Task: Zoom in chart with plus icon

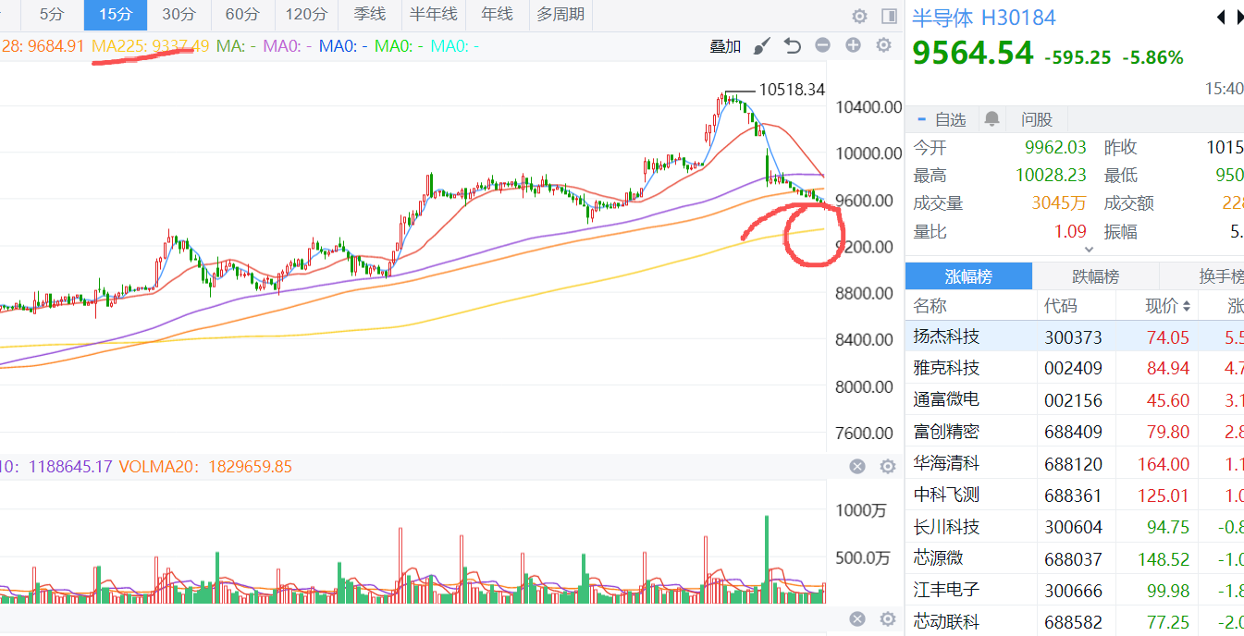Action: (853, 45)
